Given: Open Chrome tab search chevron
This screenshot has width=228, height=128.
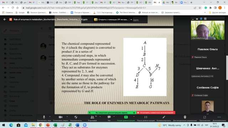Looking at the screenshot, I should click(x=204, y=2).
